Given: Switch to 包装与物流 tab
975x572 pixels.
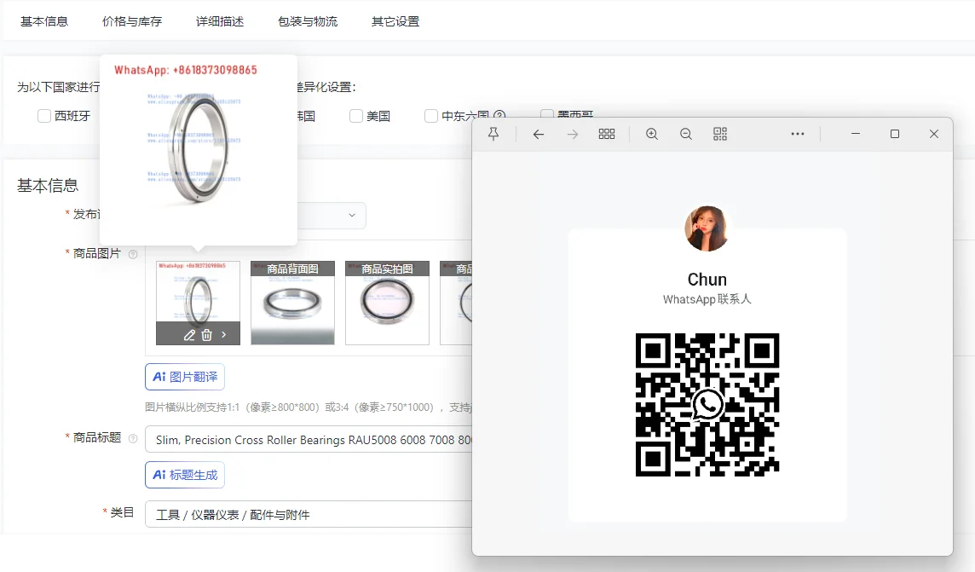Looking at the screenshot, I should (308, 21).
